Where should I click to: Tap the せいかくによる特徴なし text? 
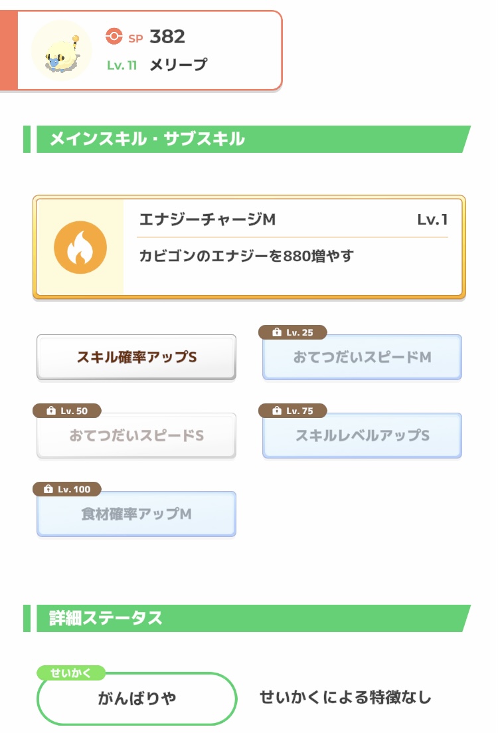(345, 697)
